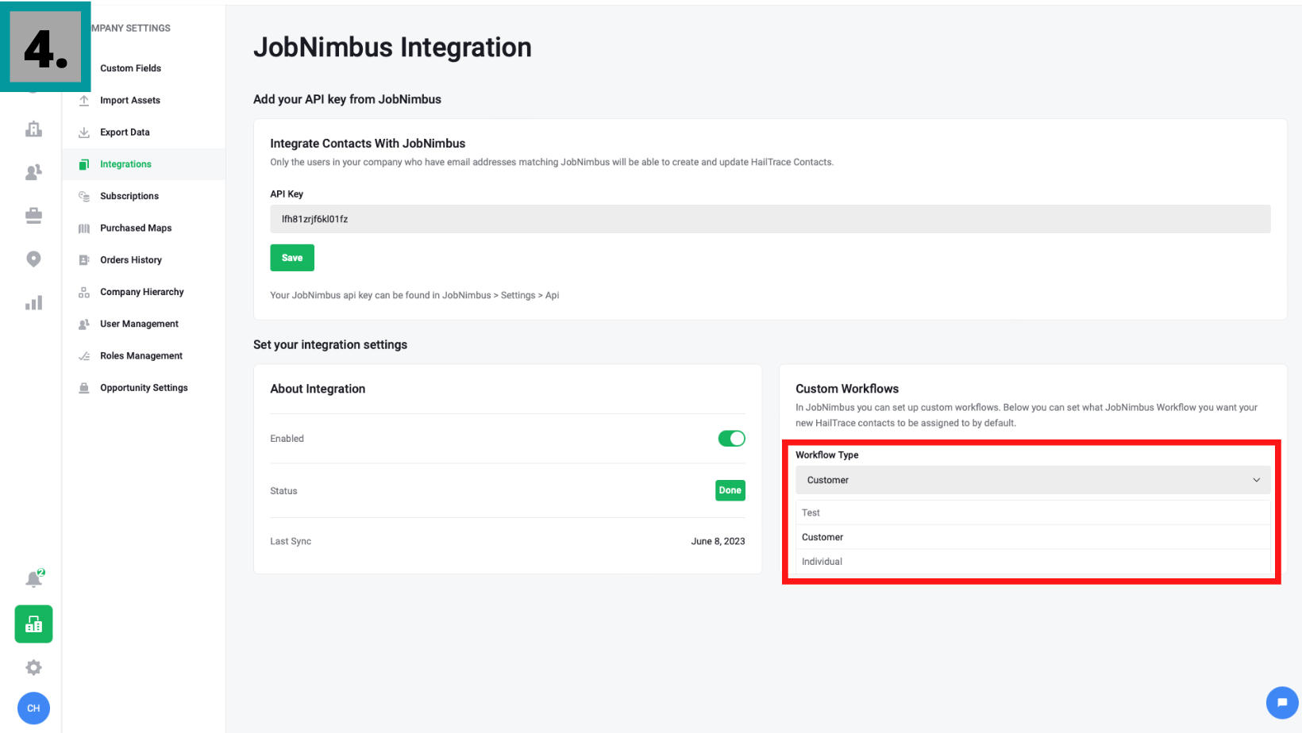The width and height of the screenshot is (1302, 733).
Task: Open notifications bell icon
Action: (x=34, y=579)
